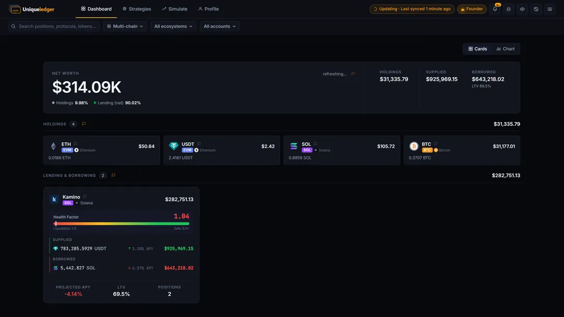Open the SOL holding card

pos(342,150)
